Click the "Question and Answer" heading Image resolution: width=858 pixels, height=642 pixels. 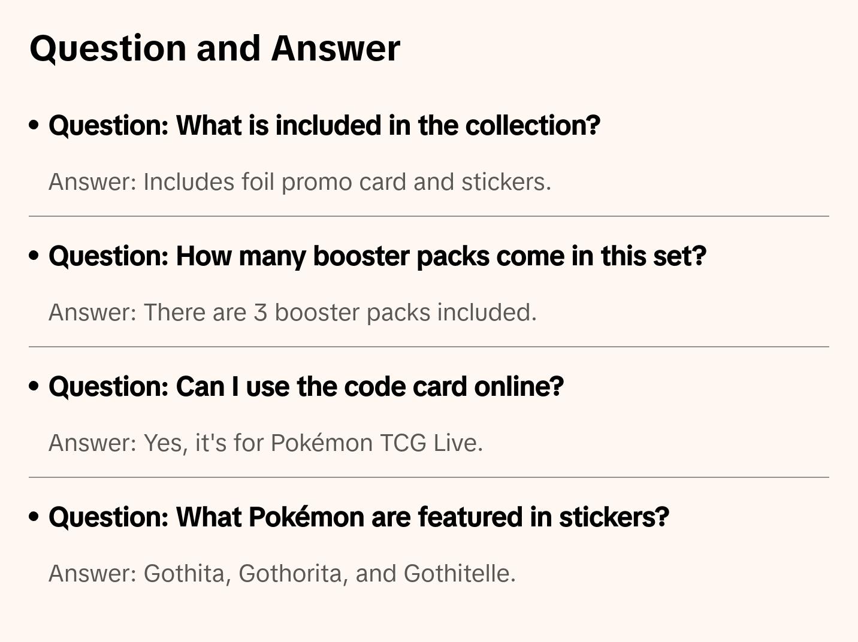click(x=214, y=48)
